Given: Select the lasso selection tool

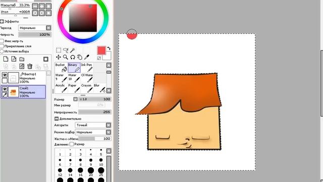Looking at the screenshot, I should point(66,50).
